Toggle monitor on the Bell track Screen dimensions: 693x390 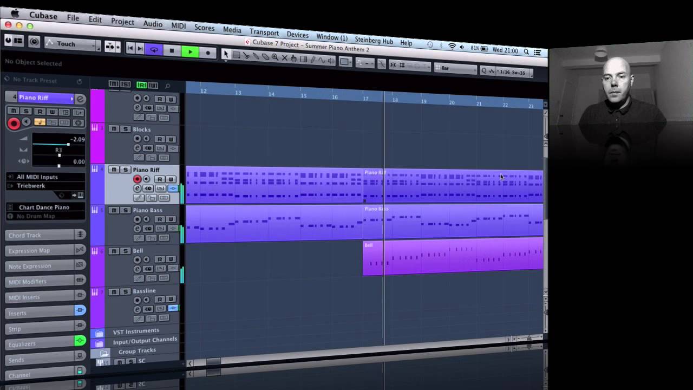146,260
